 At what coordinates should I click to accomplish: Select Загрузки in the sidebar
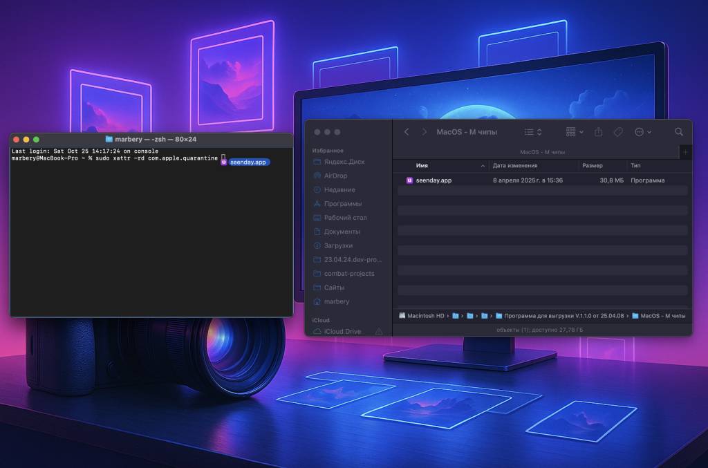tap(338, 245)
